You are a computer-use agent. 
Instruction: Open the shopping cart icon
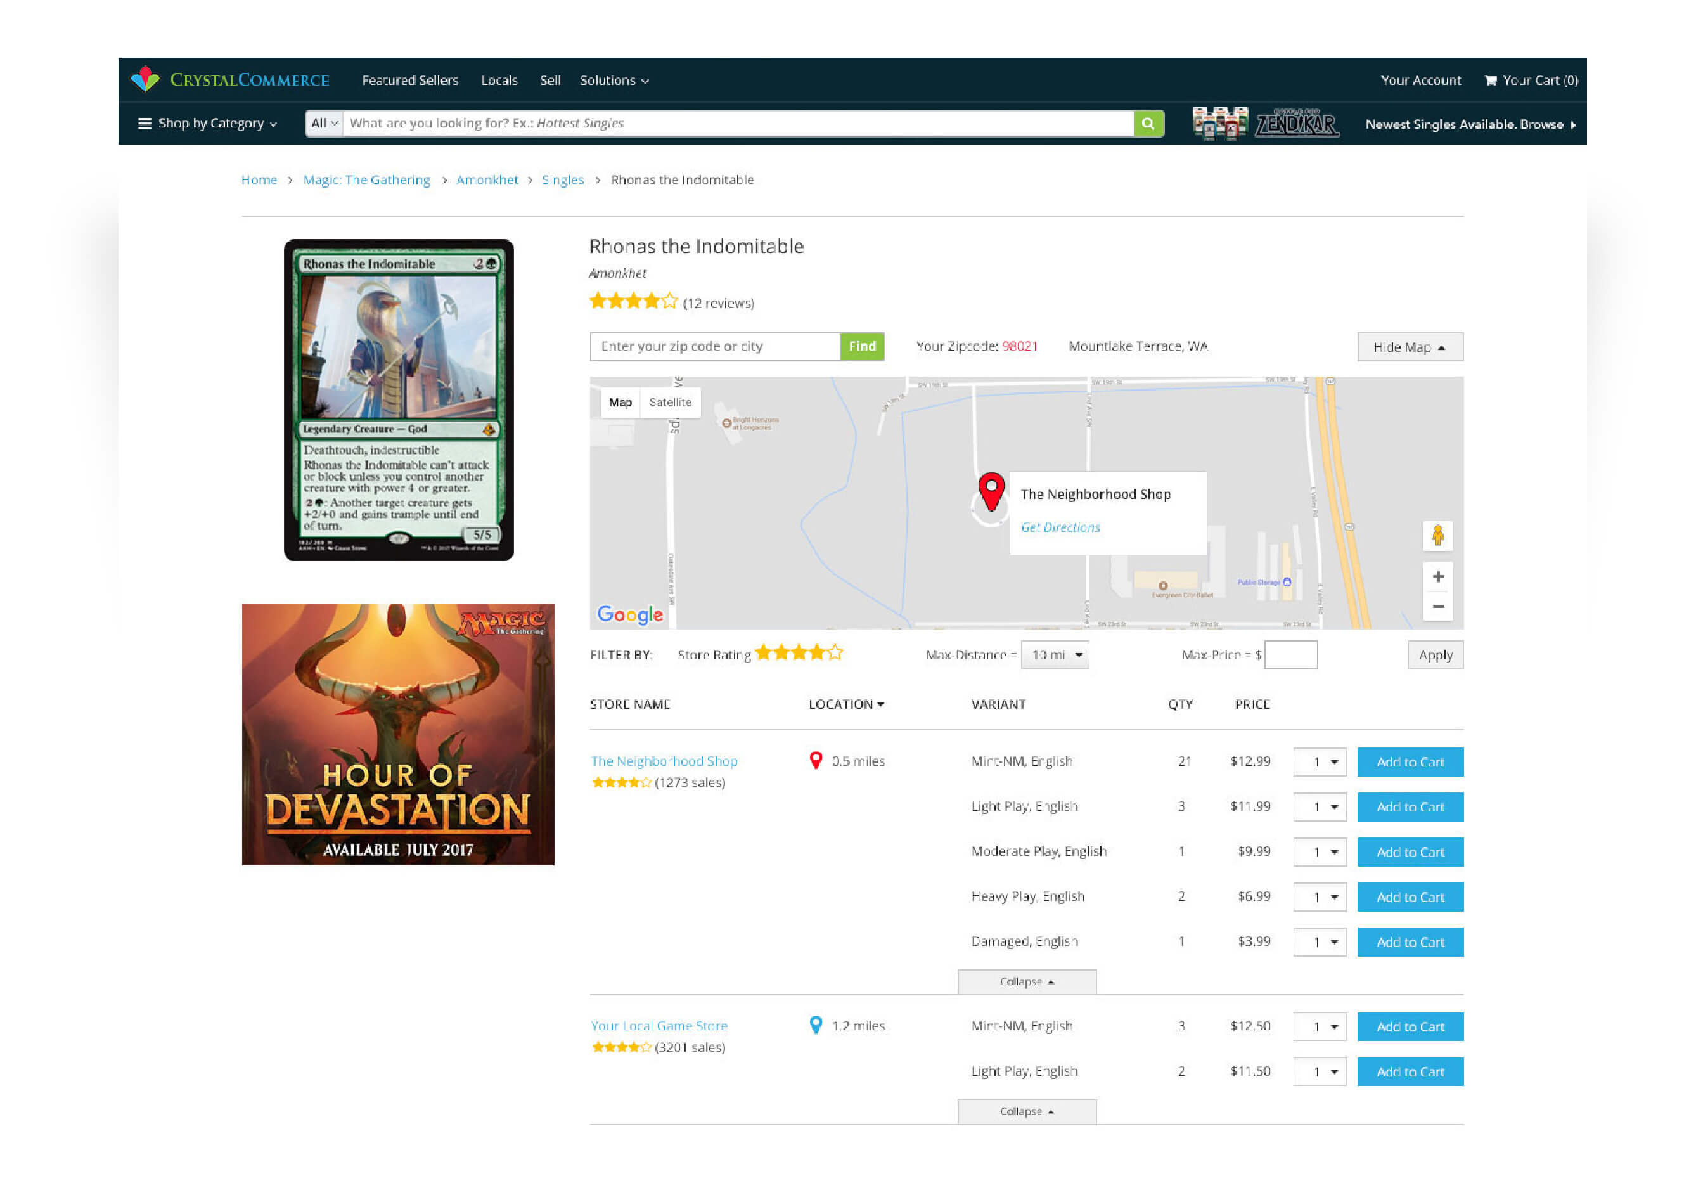1491,80
